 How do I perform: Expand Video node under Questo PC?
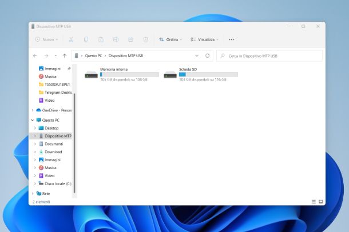pyautogui.click(x=35, y=176)
